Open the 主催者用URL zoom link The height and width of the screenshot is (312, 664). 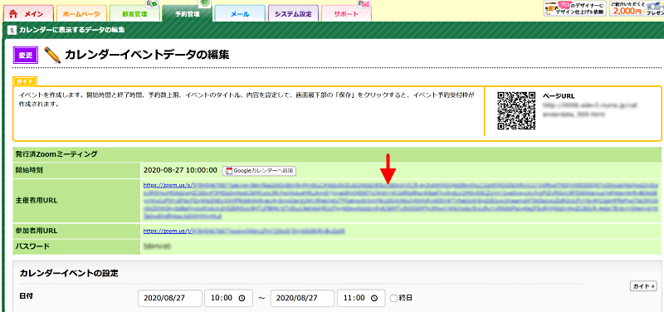point(402,201)
